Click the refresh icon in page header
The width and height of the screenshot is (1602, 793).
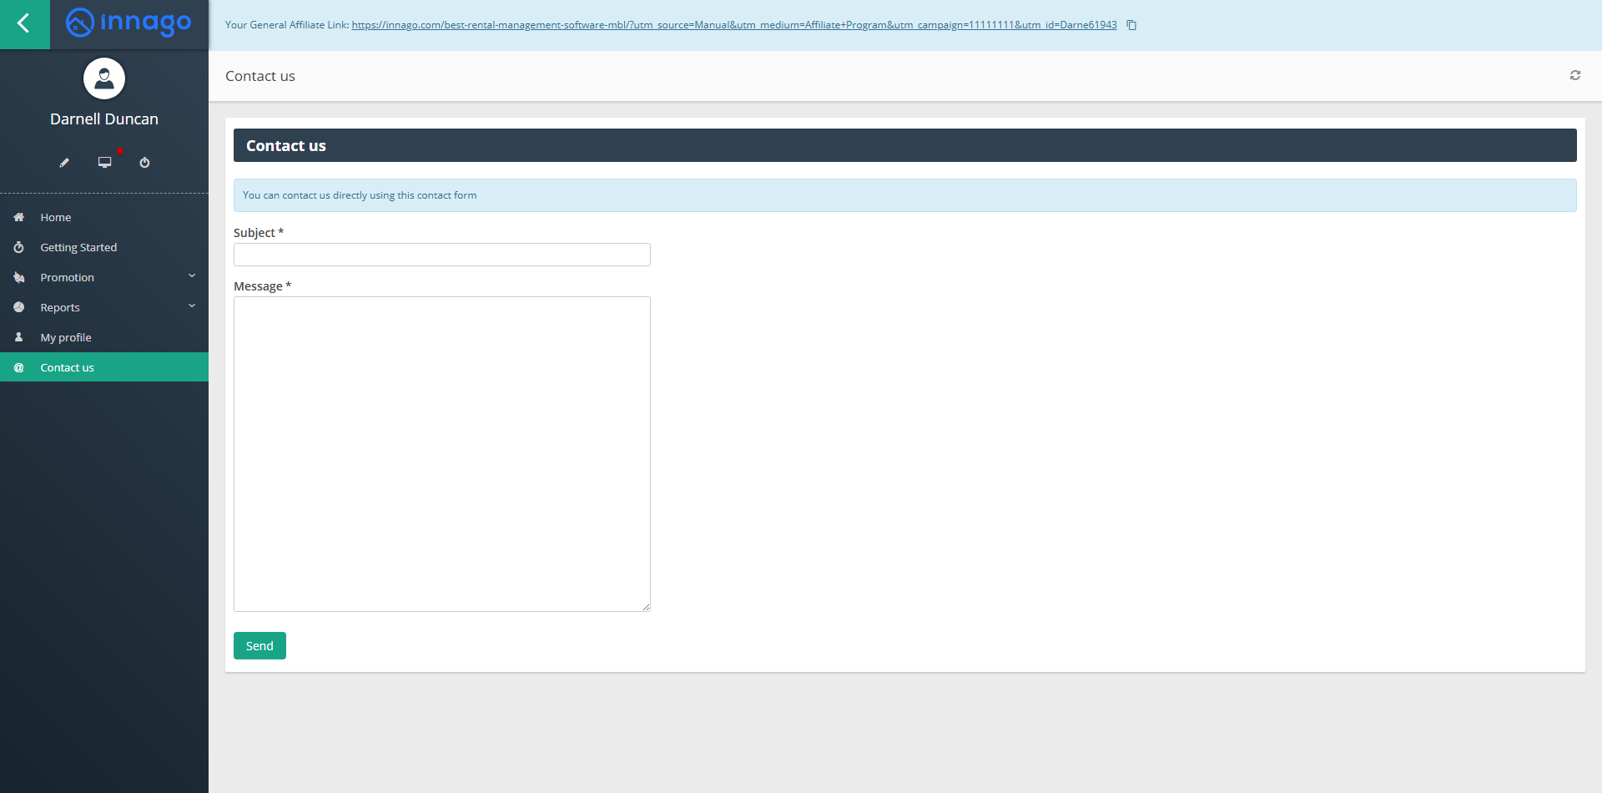click(1574, 76)
